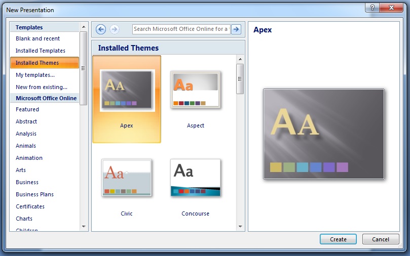Click the themes list scroll down arrow
Image resolution: width=410 pixels, height=256 pixels.
click(x=240, y=227)
